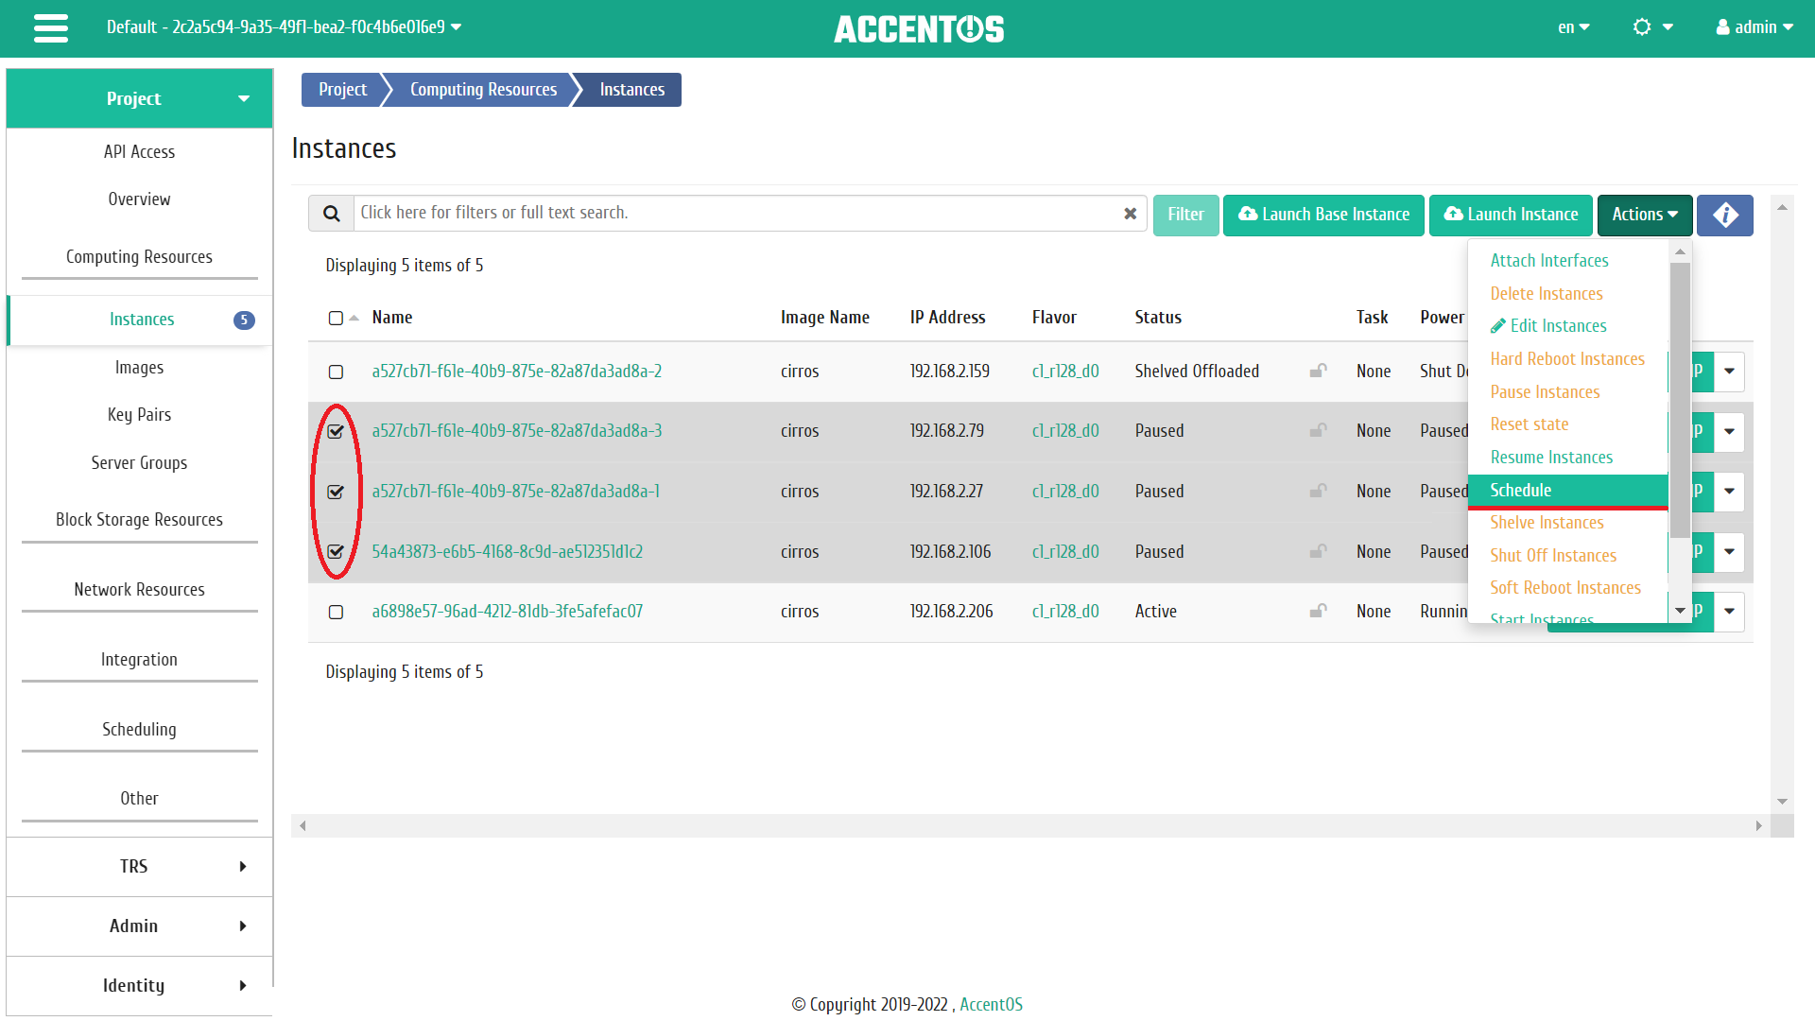The height and width of the screenshot is (1021, 1815).
Task: Expand the Admin sidebar section
Action: coord(140,926)
